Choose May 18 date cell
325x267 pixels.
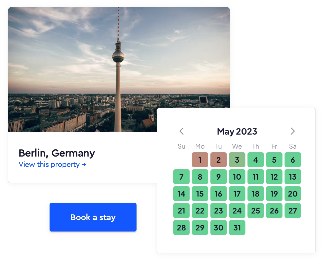pyautogui.click(x=256, y=194)
